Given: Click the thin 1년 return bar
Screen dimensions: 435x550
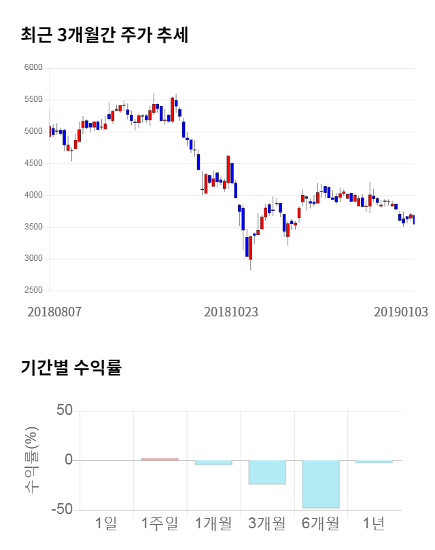Looking at the screenshot, I should (x=375, y=462).
